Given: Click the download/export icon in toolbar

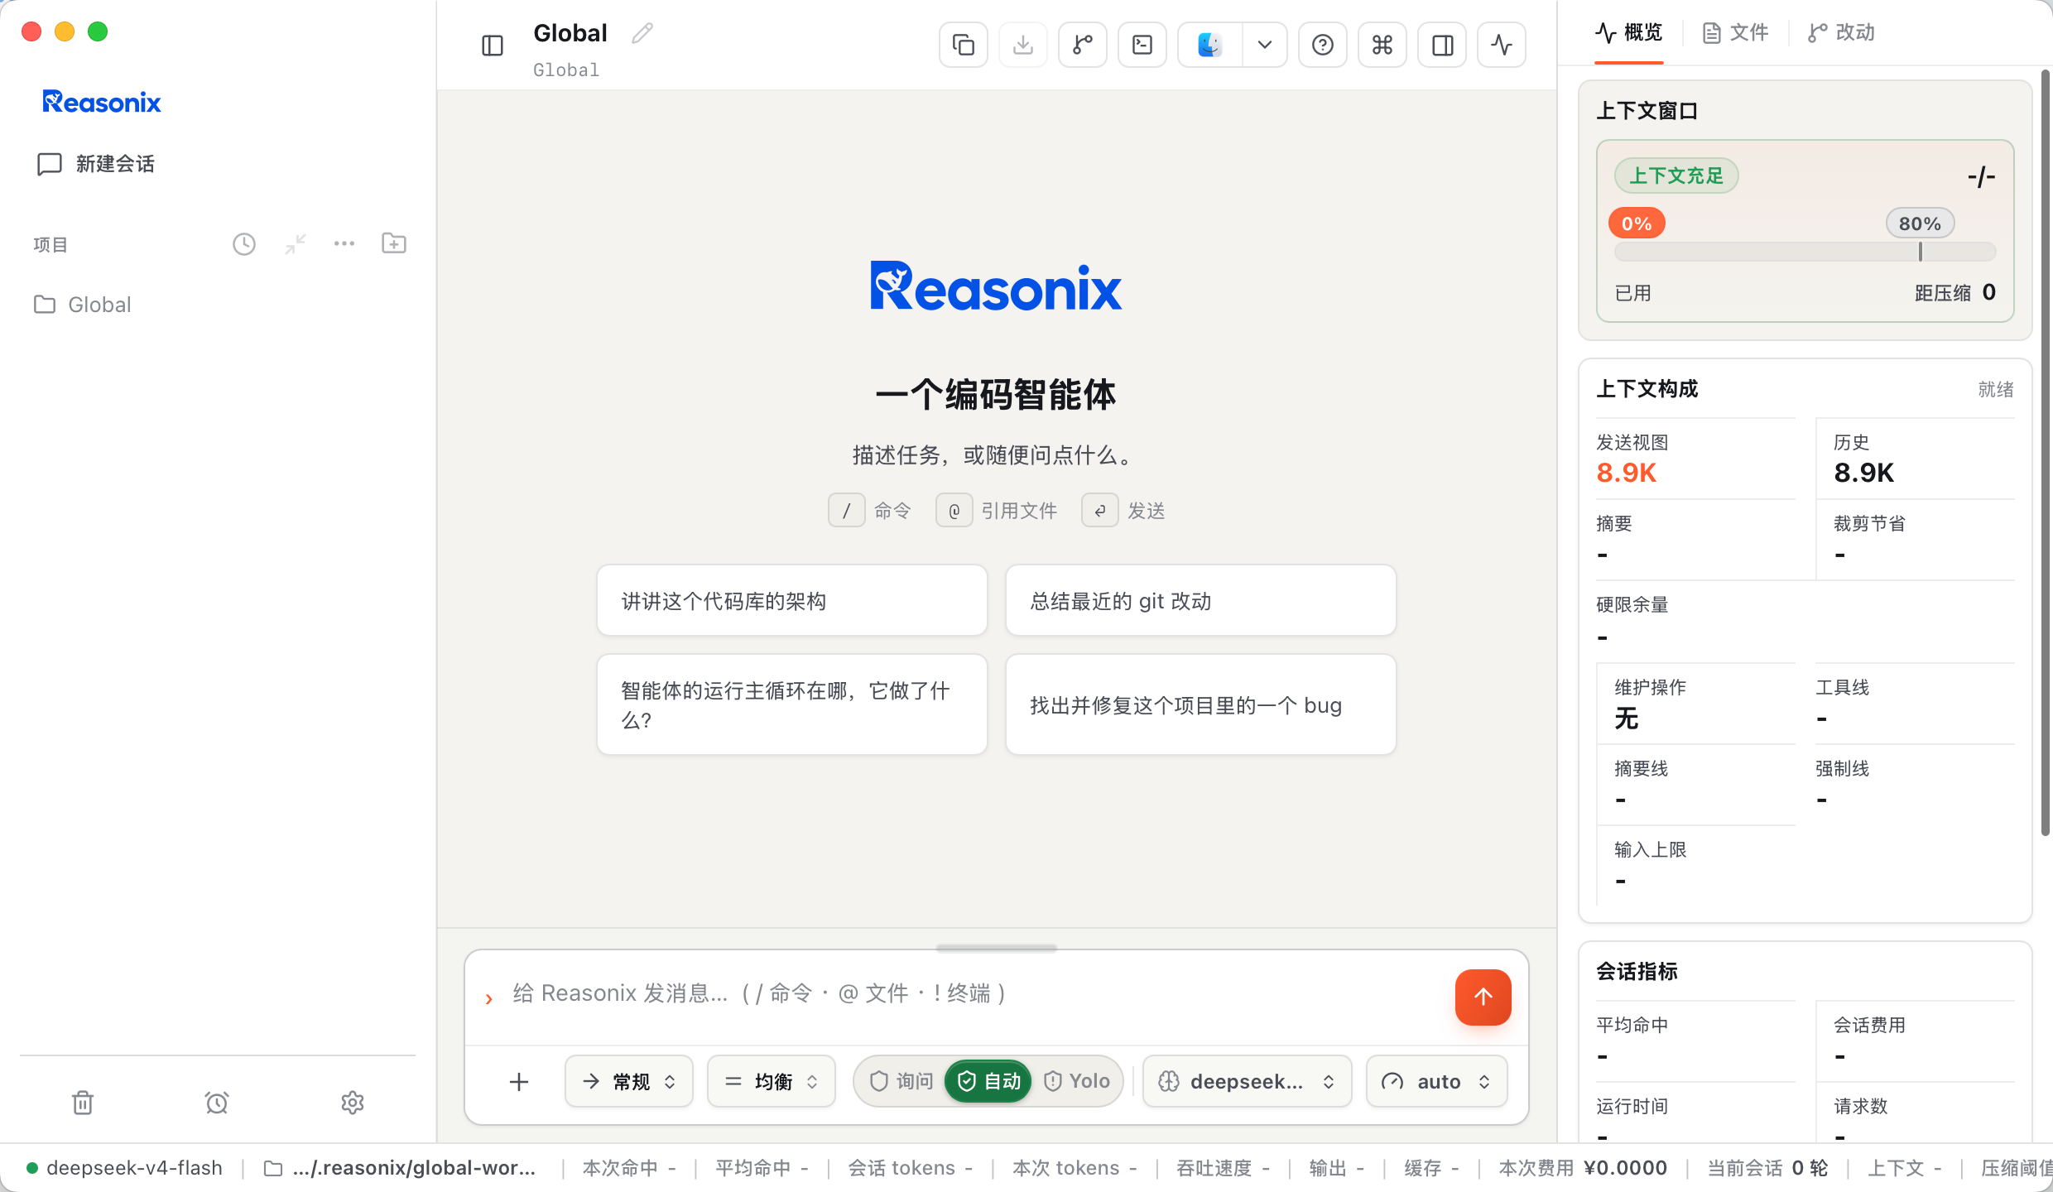Looking at the screenshot, I should coord(1023,45).
